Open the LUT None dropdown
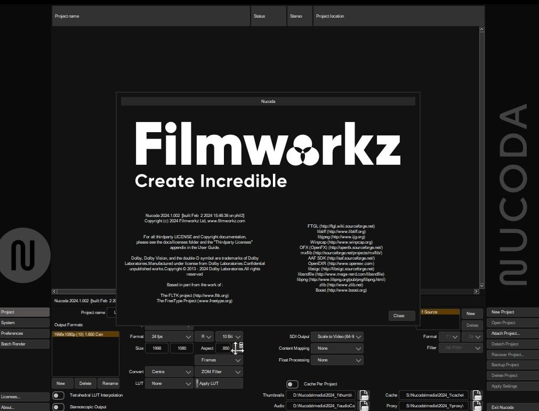The image size is (539, 411). point(169,383)
